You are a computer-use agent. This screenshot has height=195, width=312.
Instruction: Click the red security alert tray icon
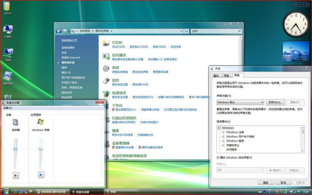pos(277,191)
